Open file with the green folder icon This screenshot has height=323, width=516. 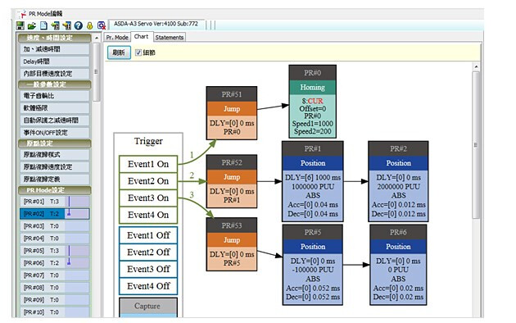click(32, 25)
